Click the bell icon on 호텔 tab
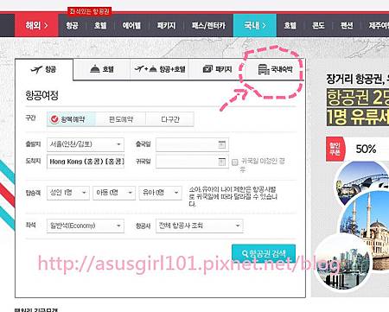Image resolution: width=389 pixels, height=312 pixels. pos(95,69)
